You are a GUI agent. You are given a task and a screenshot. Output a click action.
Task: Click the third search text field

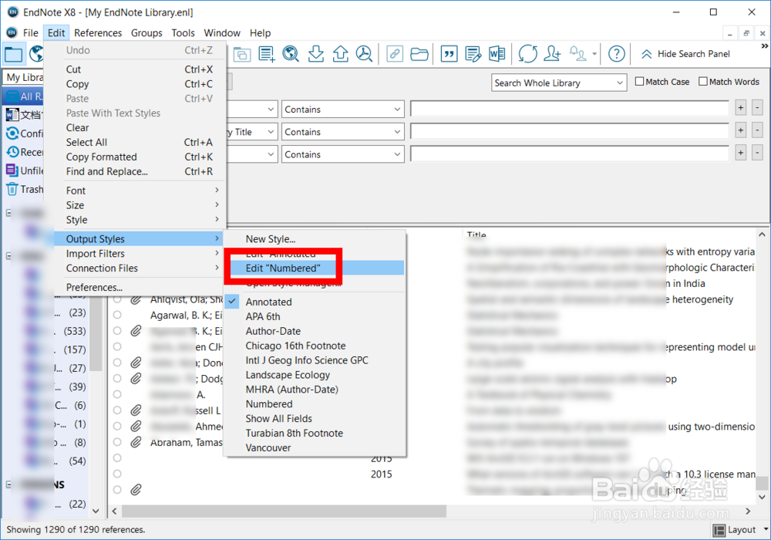pyautogui.click(x=570, y=154)
